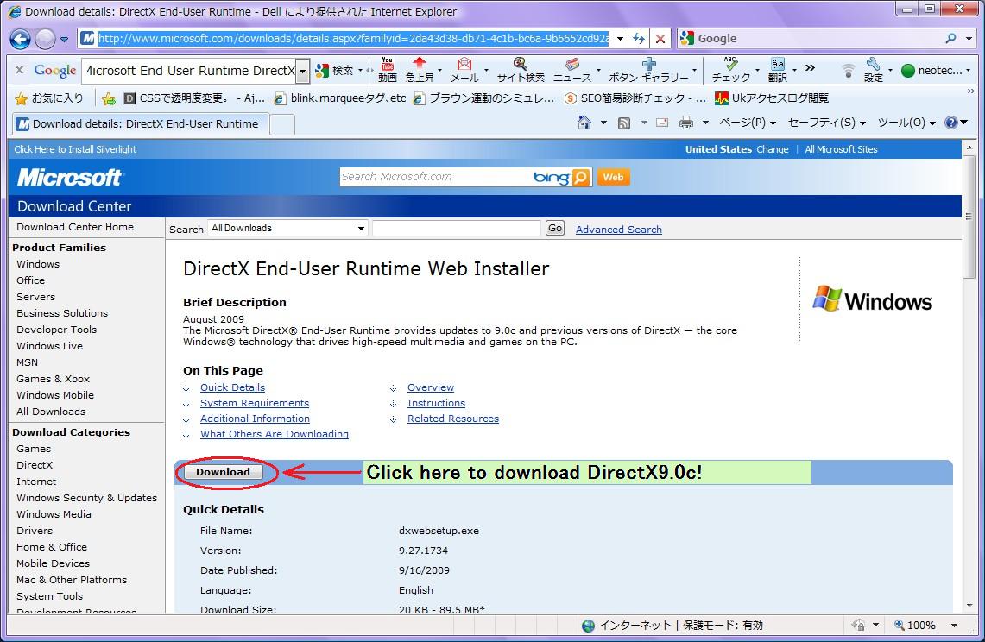985x642 pixels.
Task: Click the red stop loading icon
Action: 660,38
